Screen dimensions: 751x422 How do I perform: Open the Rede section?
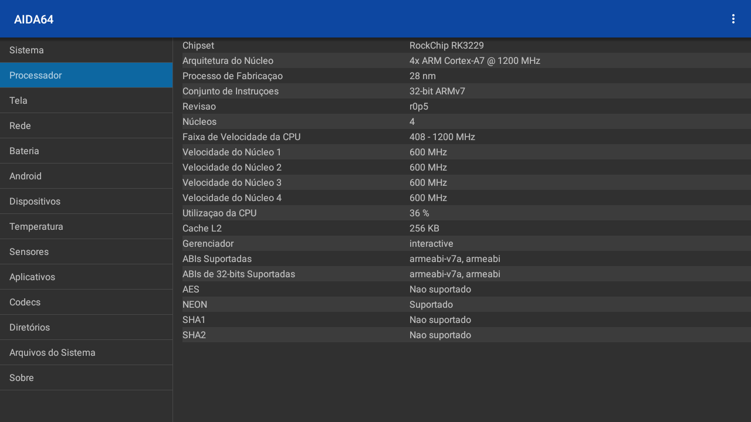[x=86, y=126]
